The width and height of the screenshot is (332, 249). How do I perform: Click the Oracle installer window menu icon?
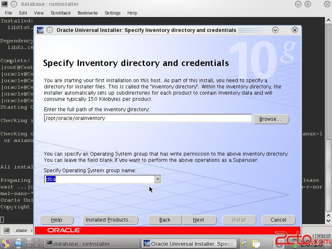point(40,30)
